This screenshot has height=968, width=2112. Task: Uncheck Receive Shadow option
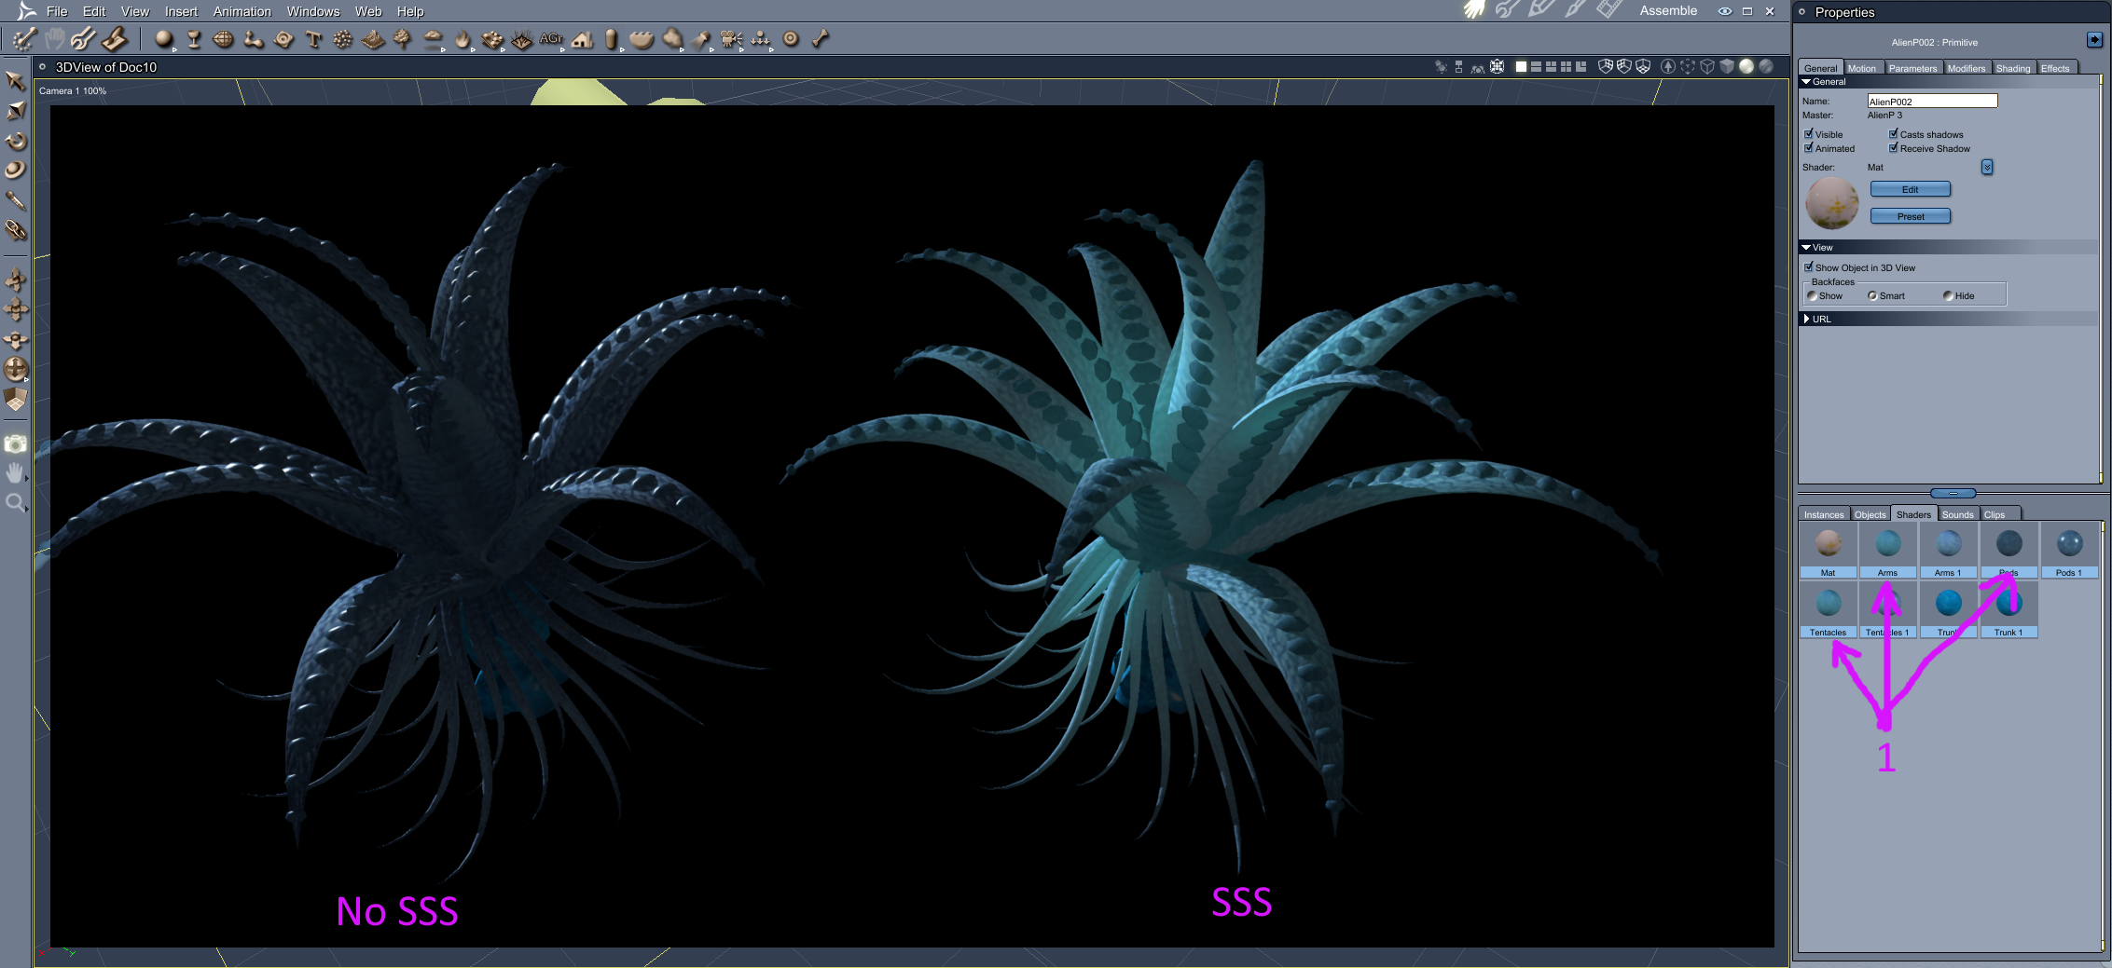click(x=1894, y=148)
